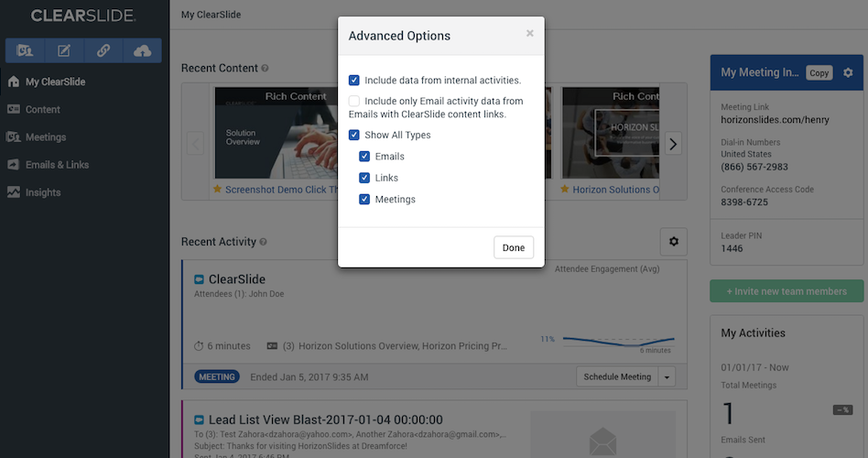The image size is (868, 458).
Task: Open Recent Activity settings gear
Action: [x=674, y=242]
